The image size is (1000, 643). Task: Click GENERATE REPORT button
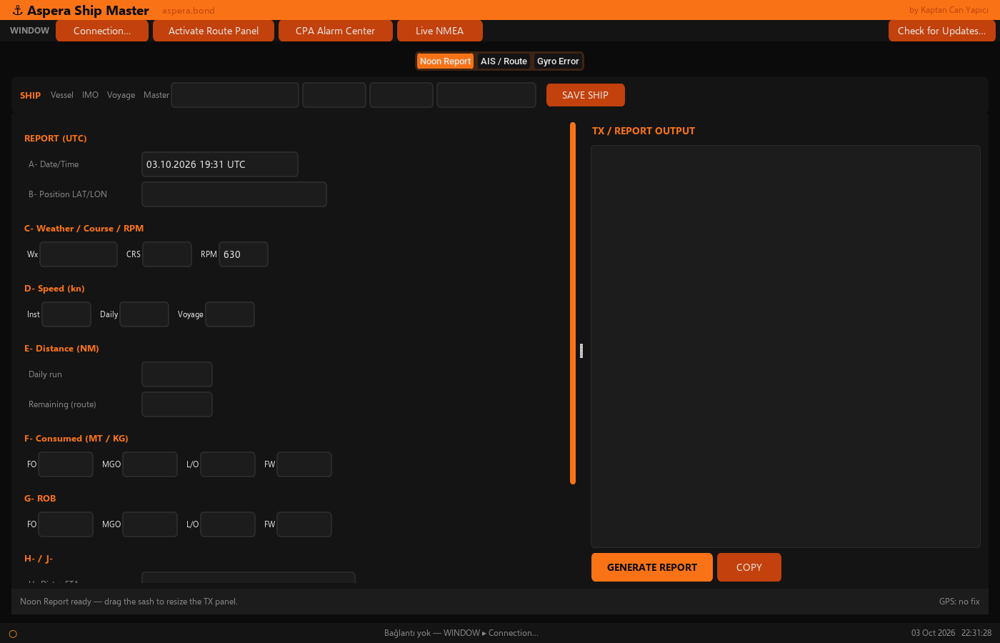(652, 567)
